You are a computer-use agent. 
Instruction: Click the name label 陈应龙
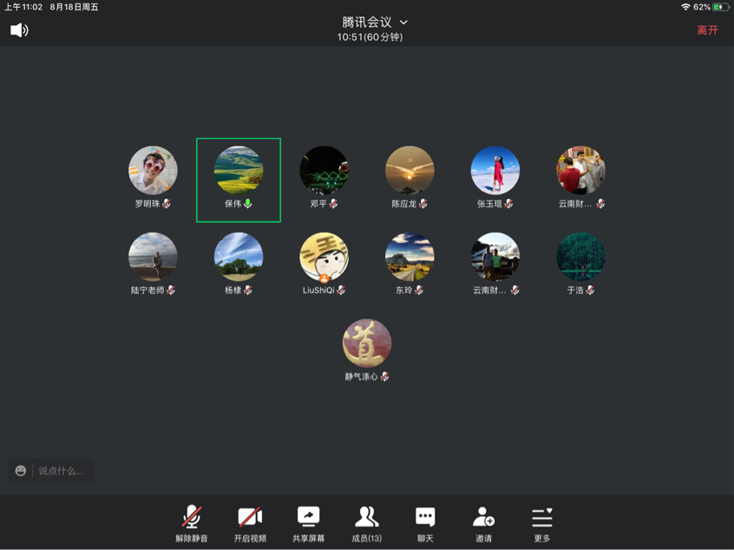pos(404,204)
